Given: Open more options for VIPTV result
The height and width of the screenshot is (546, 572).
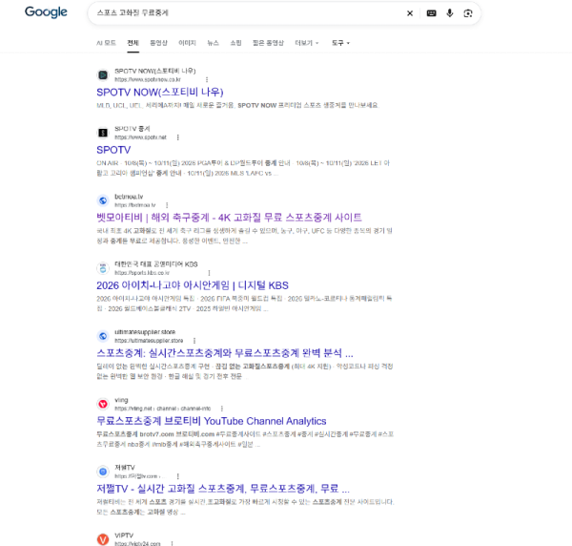Looking at the screenshot, I should 173,543.
